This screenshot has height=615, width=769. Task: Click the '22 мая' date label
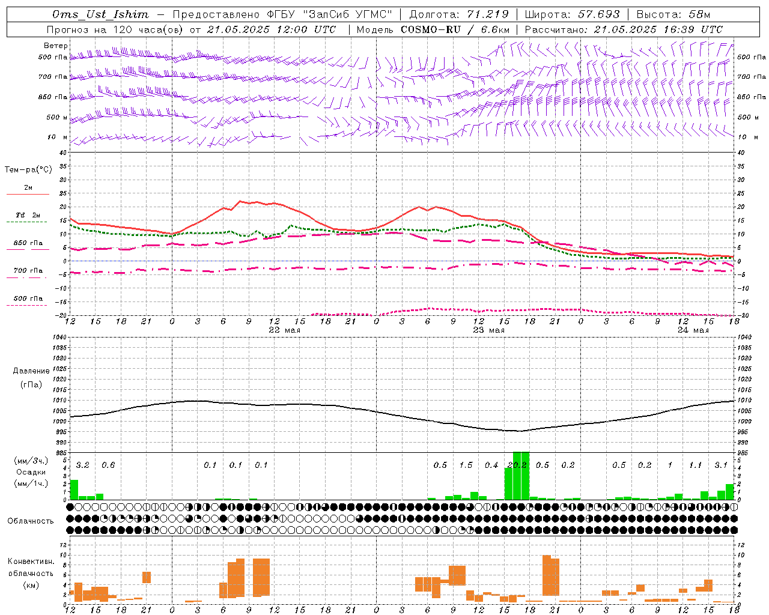tap(285, 330)
